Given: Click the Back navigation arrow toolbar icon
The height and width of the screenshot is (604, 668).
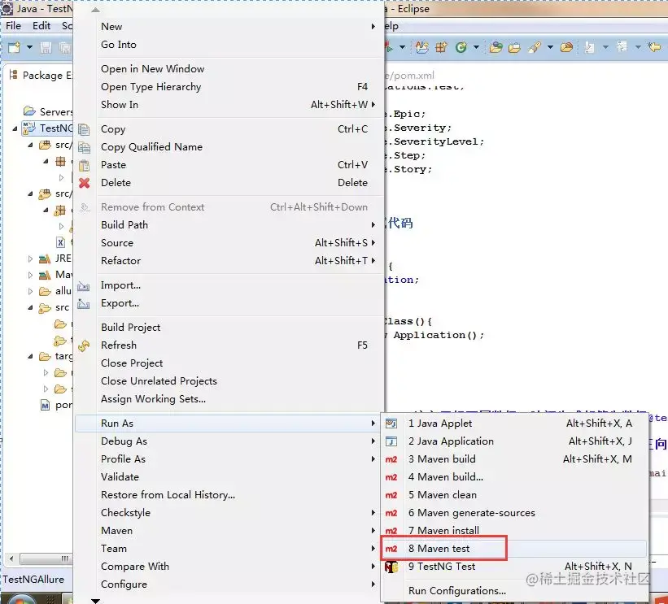Looking at the screenshot, I should [x=654, y=46].
